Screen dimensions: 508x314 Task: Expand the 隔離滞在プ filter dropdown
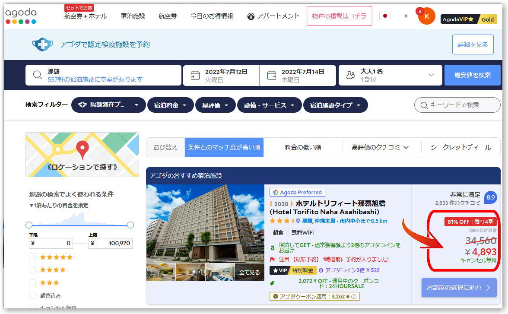(x=108, y=105)
